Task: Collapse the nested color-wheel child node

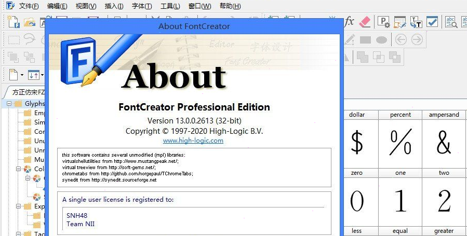Action: coord(28,178)
